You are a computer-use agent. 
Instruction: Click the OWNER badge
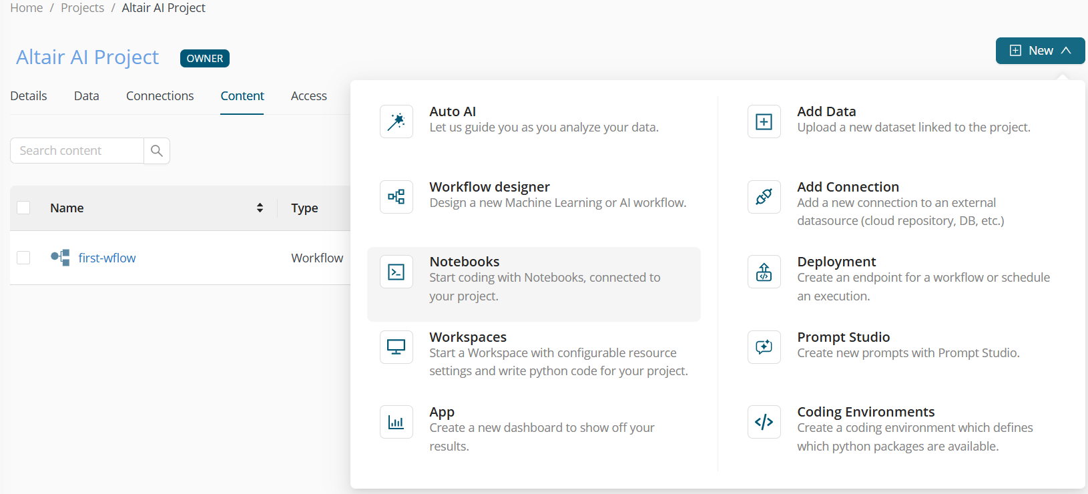pos(205,59)
